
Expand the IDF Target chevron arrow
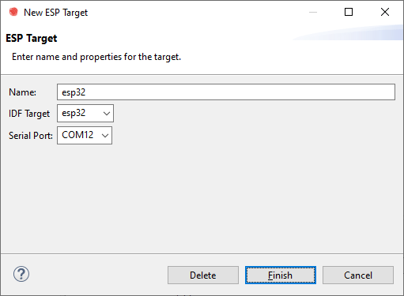pyautogui.click(x=107, y=114)
